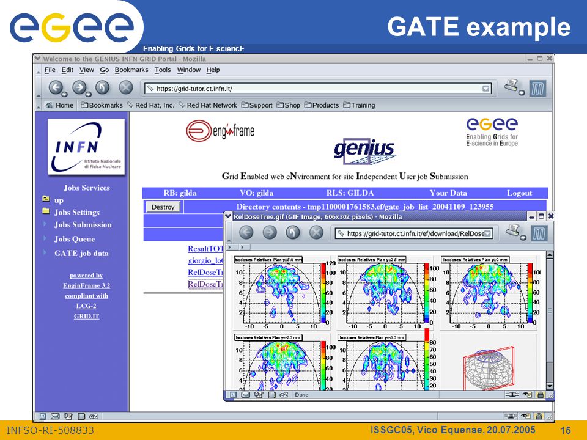Click the GRID.IT link

point(86,316)
